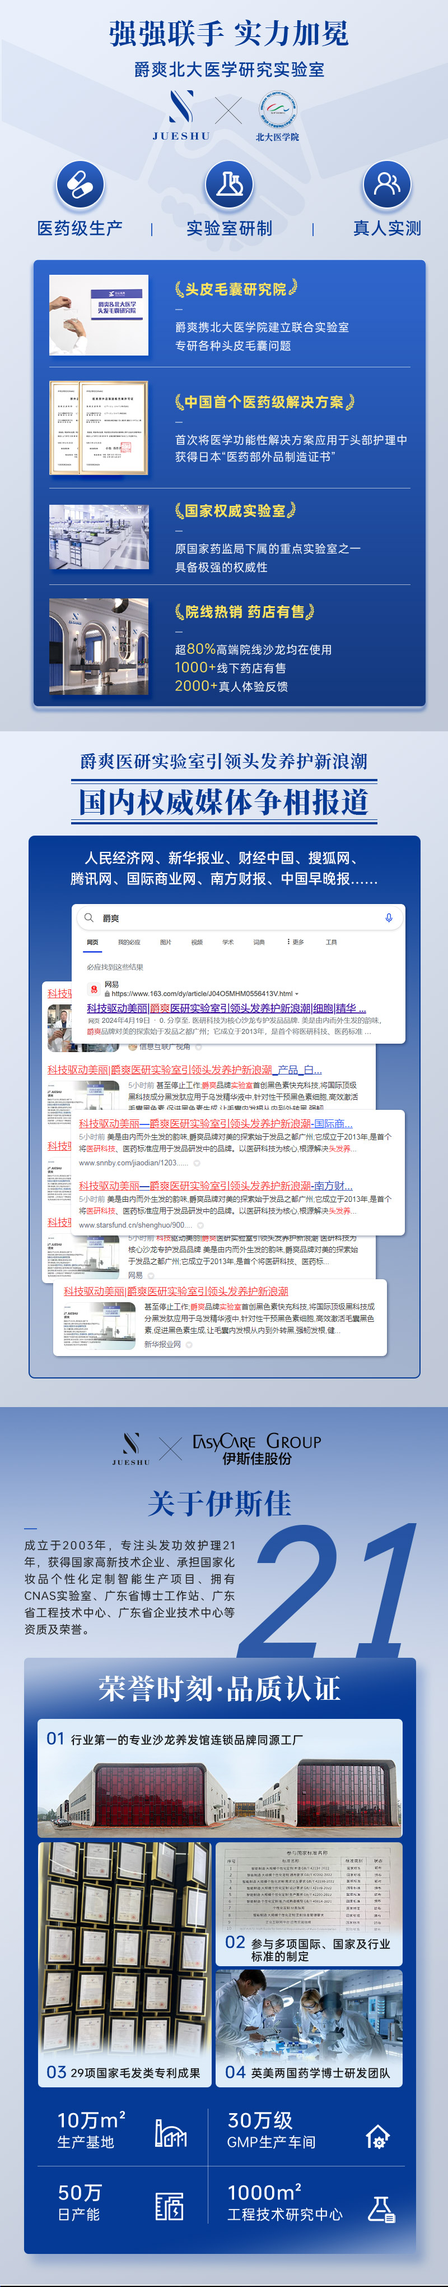The height and width of the screenshot is (2287, 448).
Task: Click the magnifier icon in the search box
Action: [x=88, y=917]
